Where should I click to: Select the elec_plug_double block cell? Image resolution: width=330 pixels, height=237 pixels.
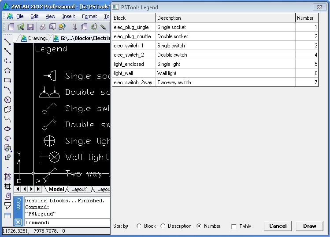[x=134, y=36]
